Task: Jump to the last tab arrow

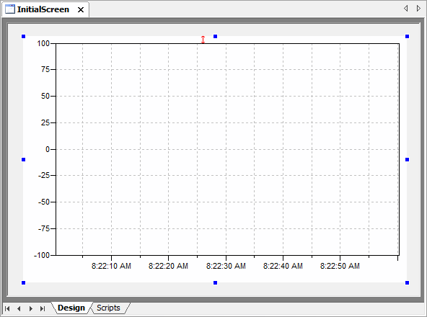Action: click(x=43, y=308)
